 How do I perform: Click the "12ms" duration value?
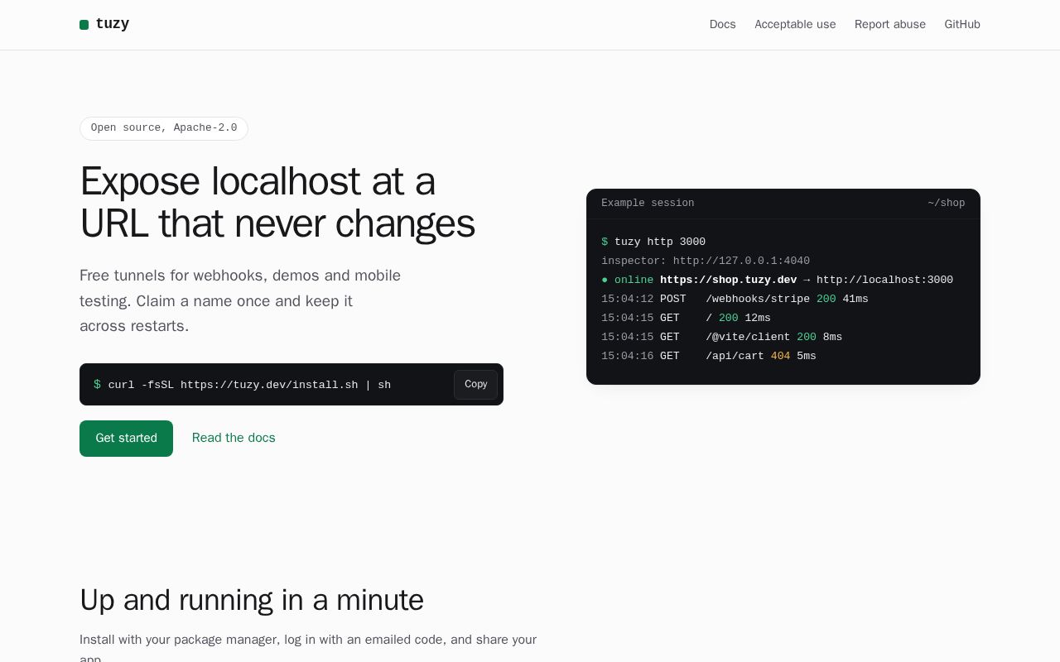pyautogui.click(x=758, y=318)
